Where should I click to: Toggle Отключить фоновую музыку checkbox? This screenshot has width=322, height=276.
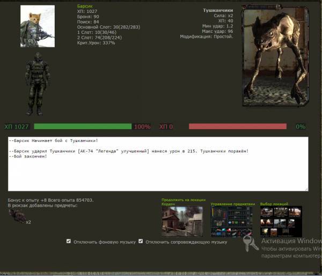69,241
